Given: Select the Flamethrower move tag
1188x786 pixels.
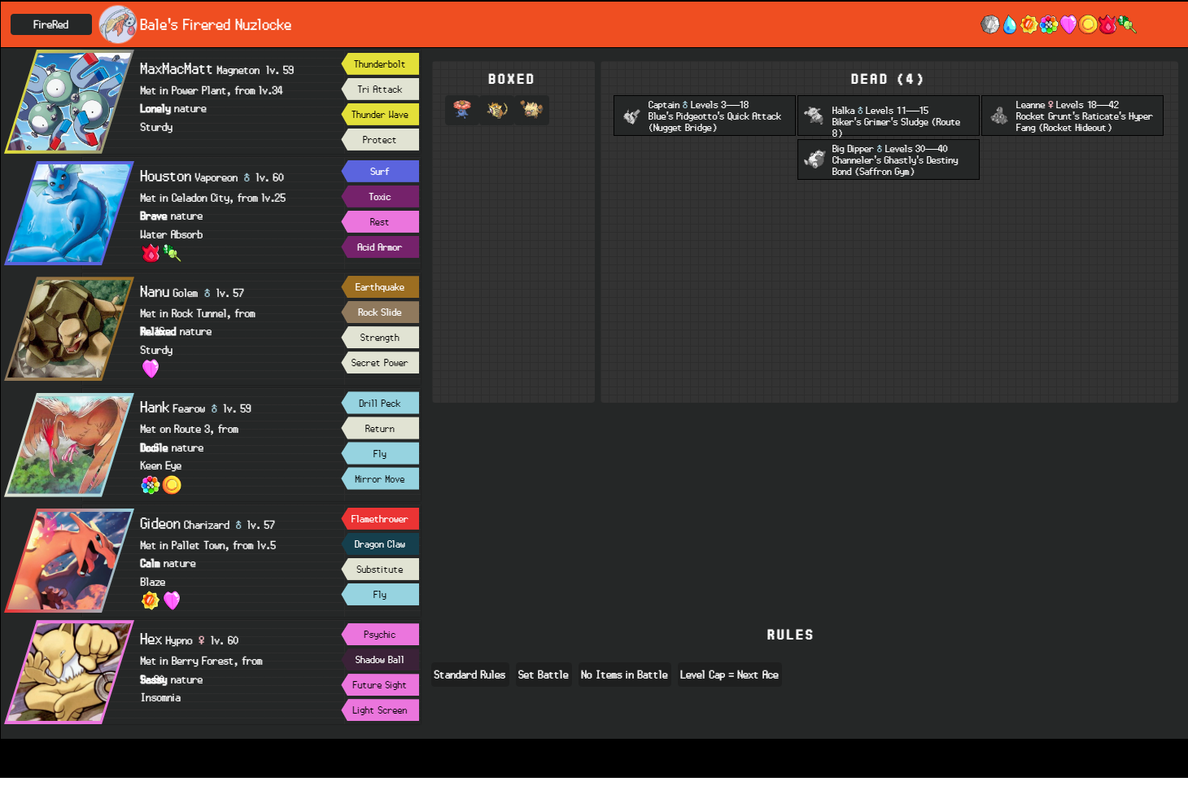Looking at the screenshot, I should click(380, 519).
